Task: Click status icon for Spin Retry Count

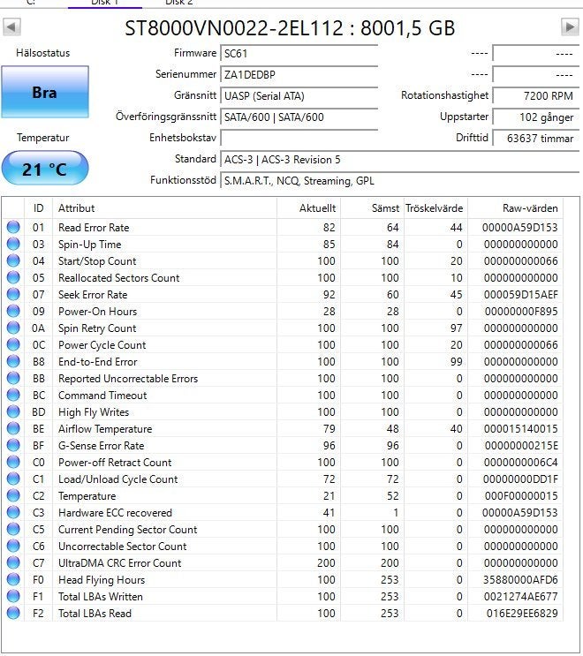Action: point(13,328)
